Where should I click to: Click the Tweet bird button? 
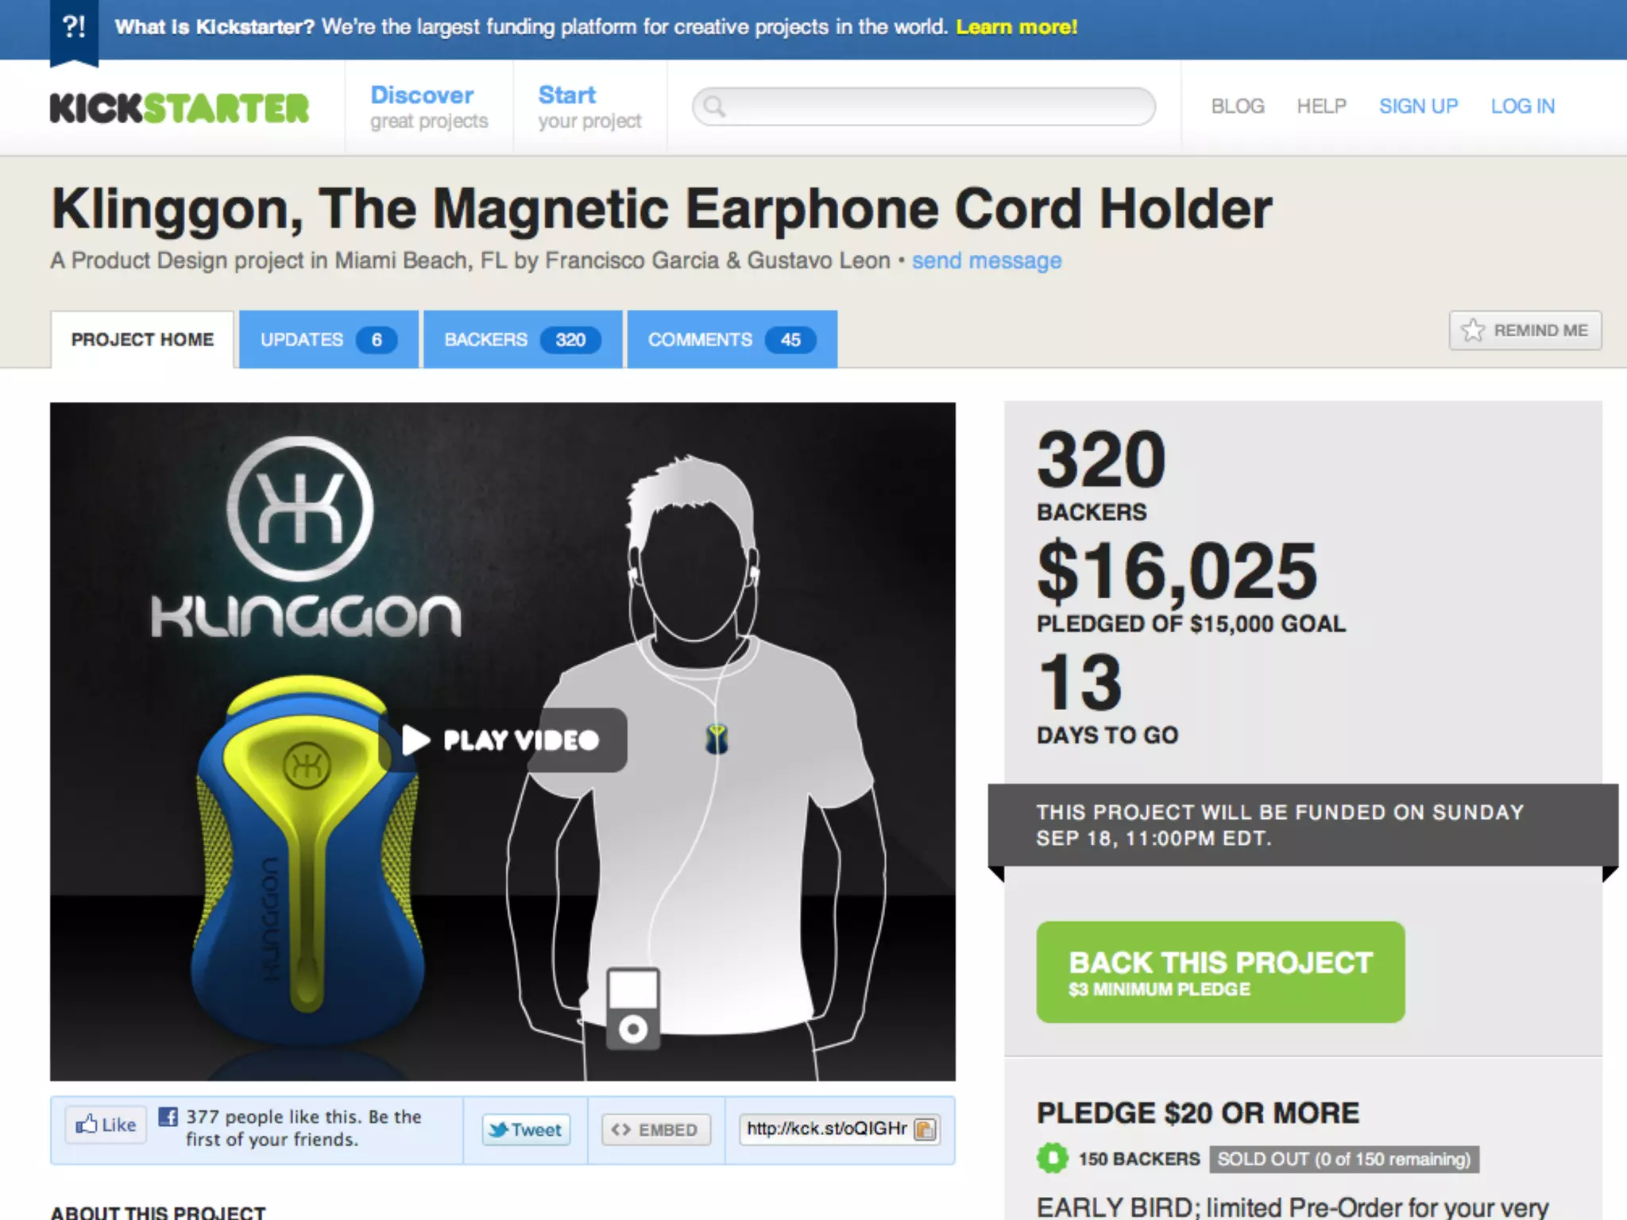click(526, 1129)
